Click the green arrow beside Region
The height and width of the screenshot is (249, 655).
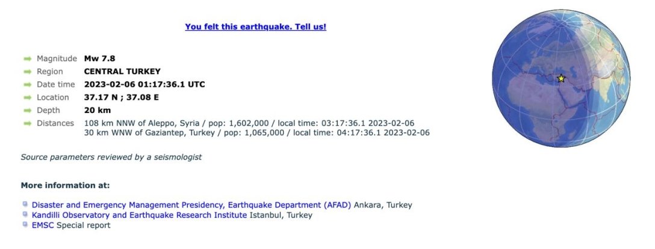click(27, 72)
